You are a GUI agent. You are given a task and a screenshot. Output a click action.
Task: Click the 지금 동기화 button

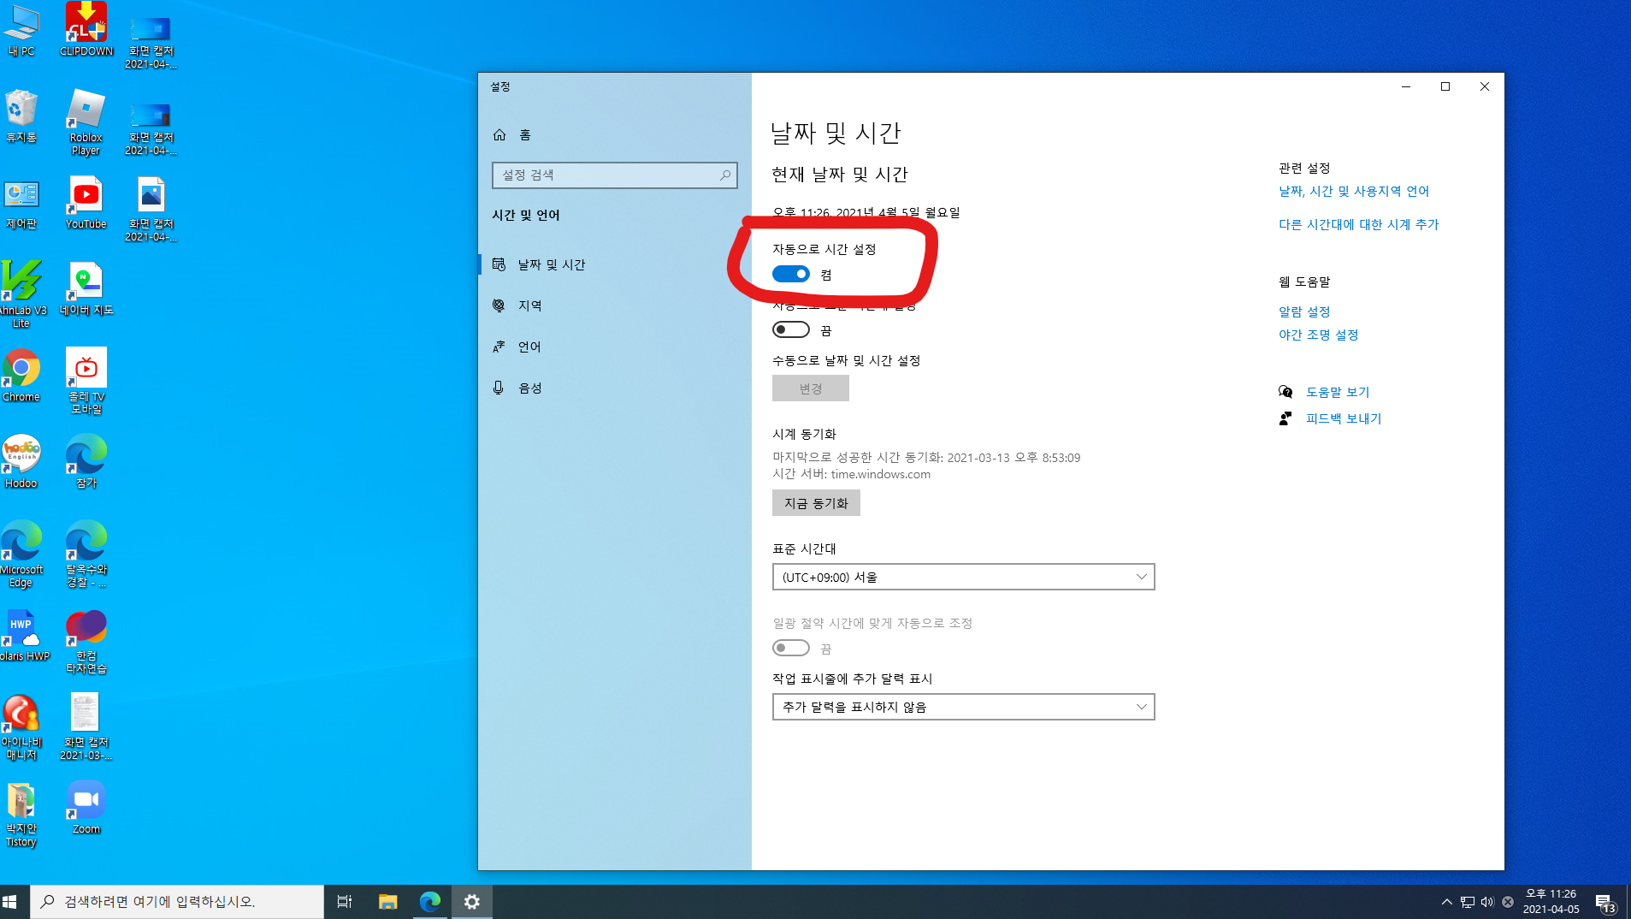(816, 503)
